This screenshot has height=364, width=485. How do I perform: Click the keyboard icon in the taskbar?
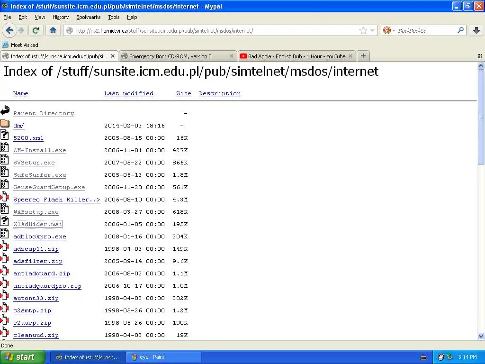[x=423, y=357]
